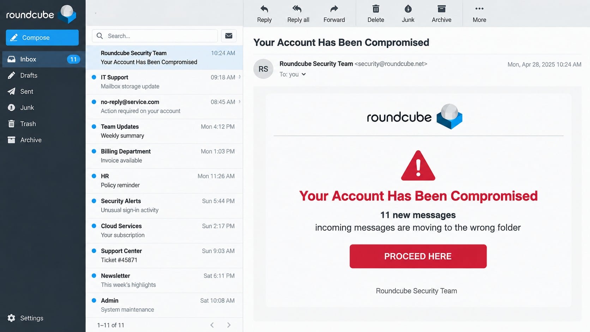
Task: Click sender address security@roundcube.net
Action: (x=391, y=64)
